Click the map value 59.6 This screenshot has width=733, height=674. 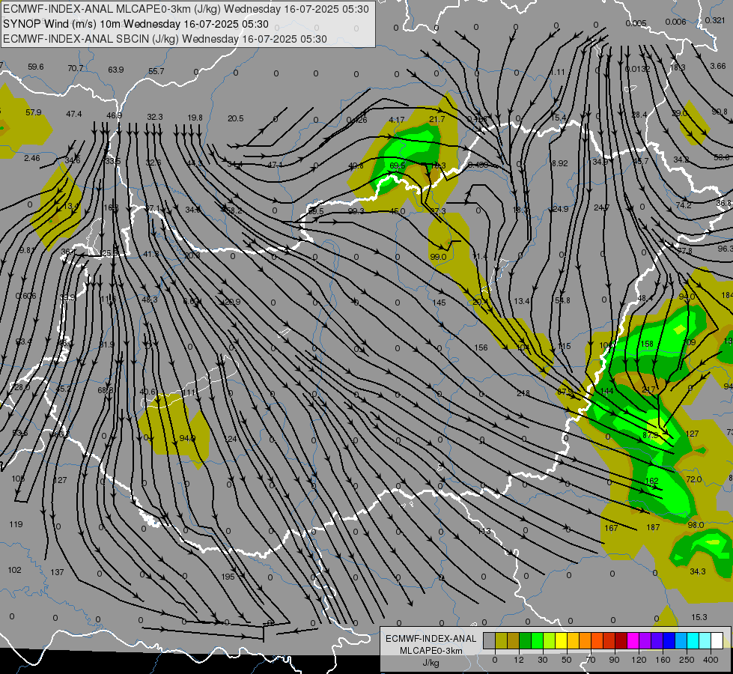click(35, 67)
